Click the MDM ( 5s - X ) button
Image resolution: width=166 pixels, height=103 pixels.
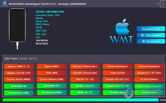click(x=85, y=93)
